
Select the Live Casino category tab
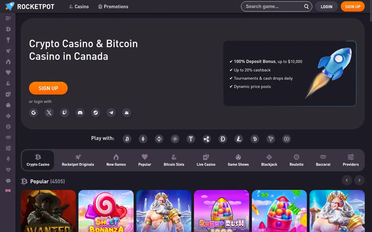pyautogui.click(x=206, y=160)
